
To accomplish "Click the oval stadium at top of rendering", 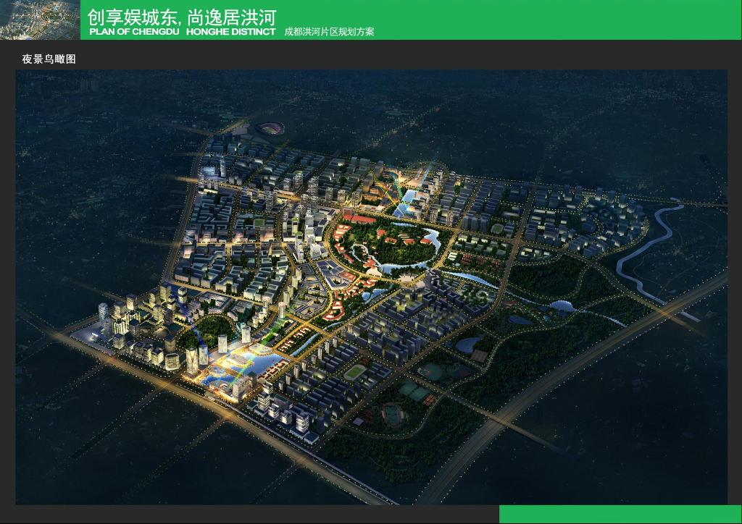I will click(x=270, y=128).
